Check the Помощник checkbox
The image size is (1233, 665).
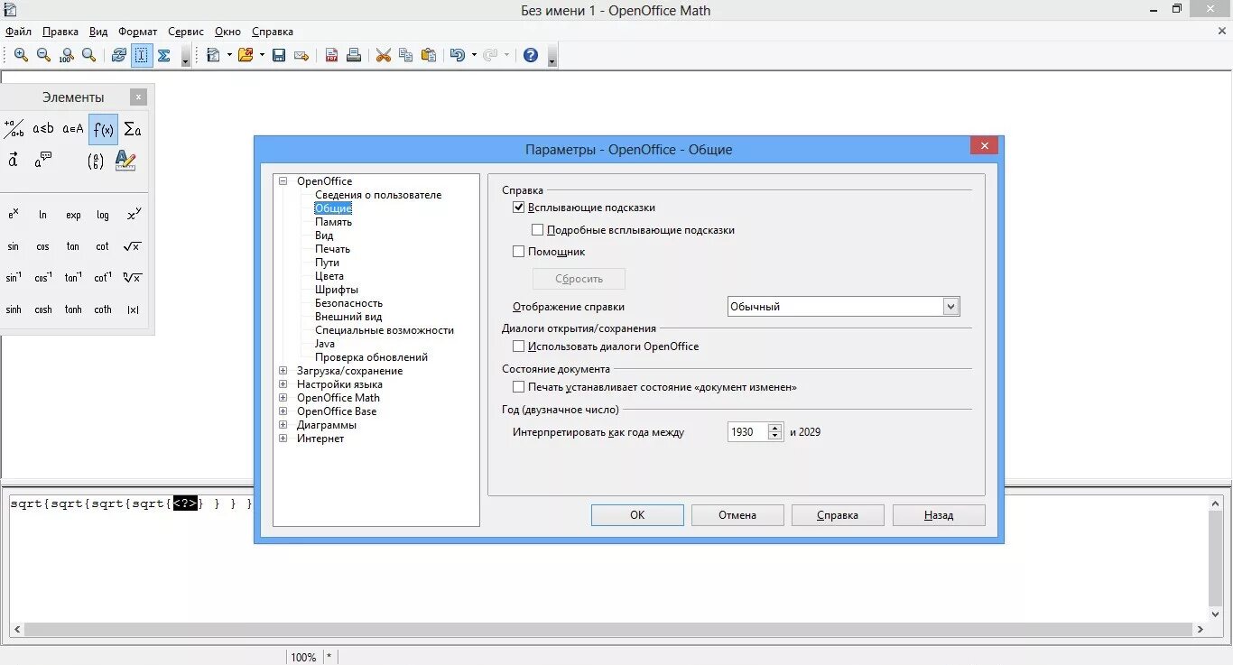click(x=519, y=252)
